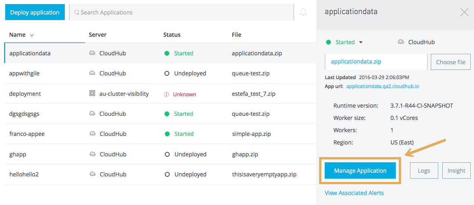Click queue-test.zip in dgsgdsgsgs row
Screen dimensions: 474x205
pos(251,114)
